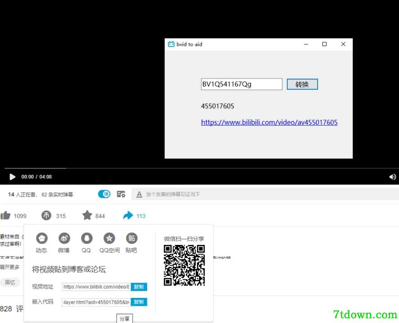Share to 微博 via the Weibo icon
This screenshot has height=323, width=399.
tap(64, 238)
